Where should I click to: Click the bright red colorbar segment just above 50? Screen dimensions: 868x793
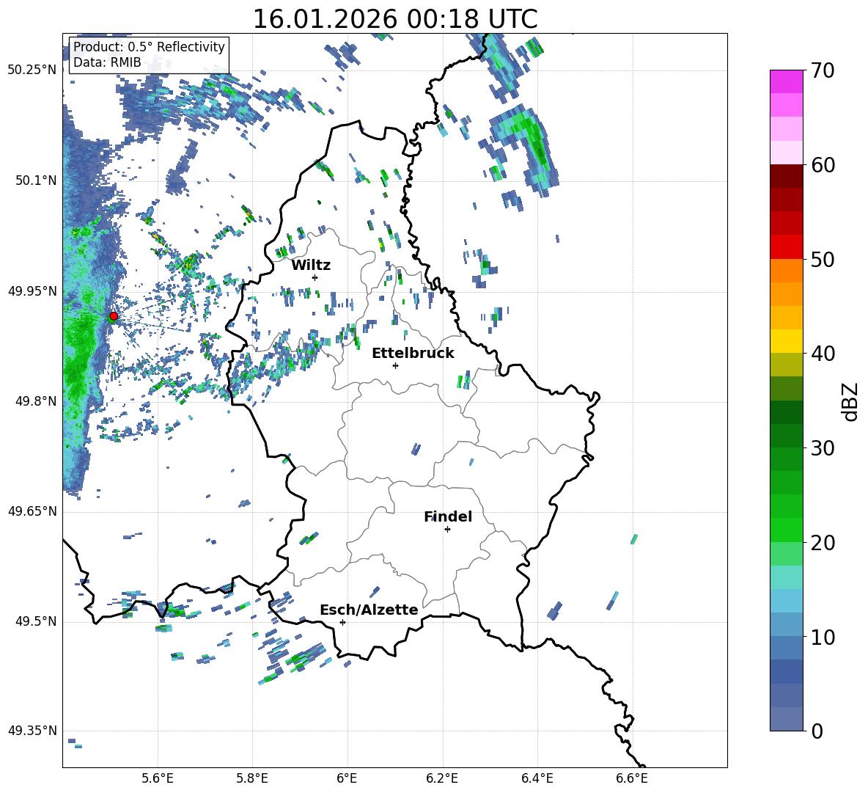(786, 247)
